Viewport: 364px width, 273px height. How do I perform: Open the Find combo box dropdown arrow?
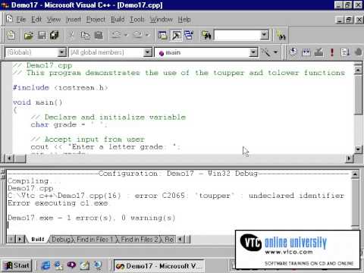265,35
